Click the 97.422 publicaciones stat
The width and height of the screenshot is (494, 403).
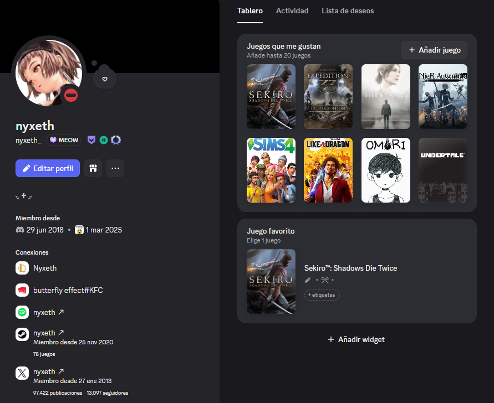point(58,393)
